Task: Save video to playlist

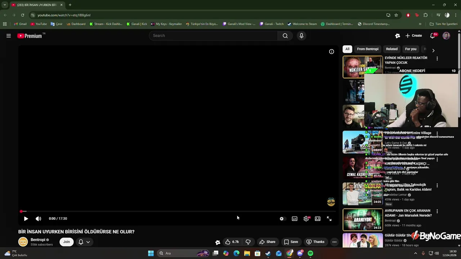Action: tap(291, 242)
